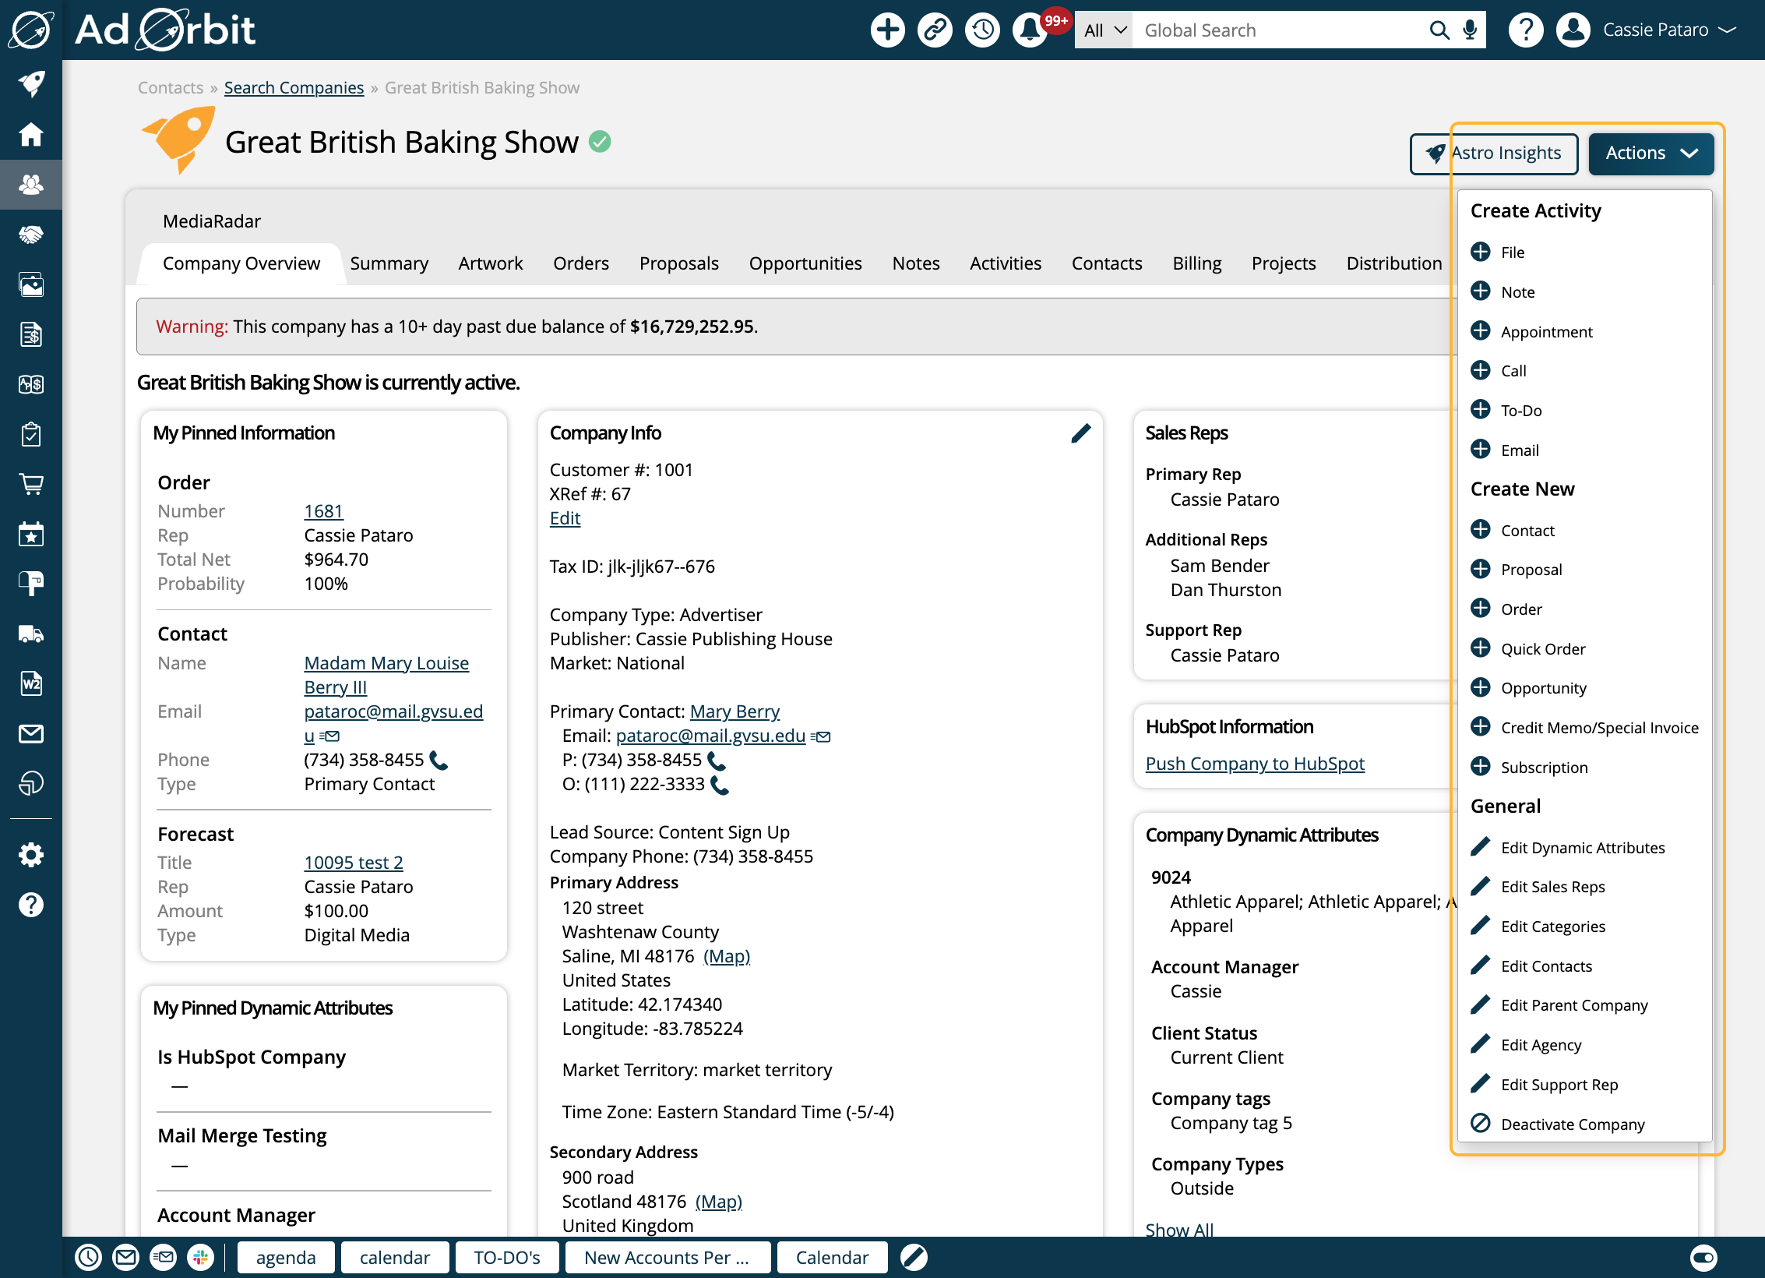This screenshot has height=1278, width=1765.
Task: Open the Contacts people sidebar icon
Action: (31, 185)
